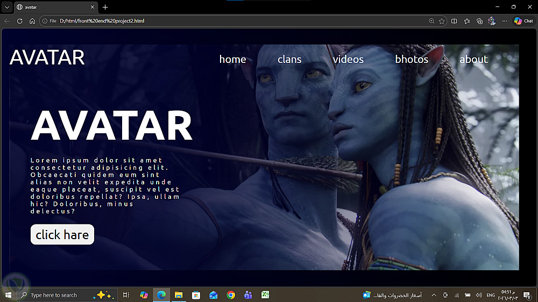
Task: Open the Collections icon in toolbar
Action: coord(479,21)
